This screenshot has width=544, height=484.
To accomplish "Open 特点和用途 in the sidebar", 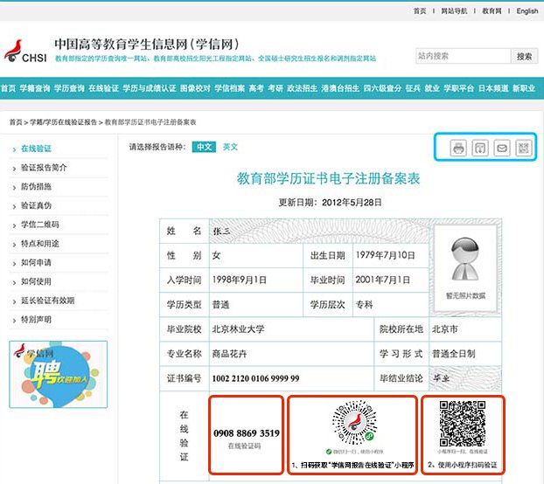I will pyautogui.click(x=40, y=244).
